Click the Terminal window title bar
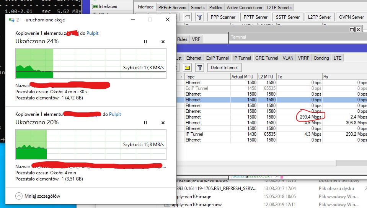The height and width of the screenshot is (208, 367). point(298,37)
